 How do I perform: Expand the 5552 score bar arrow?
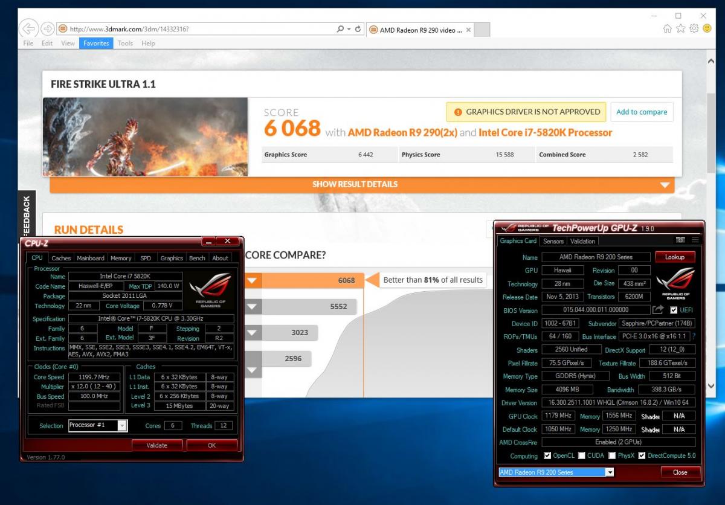click(x=253, y=307)
